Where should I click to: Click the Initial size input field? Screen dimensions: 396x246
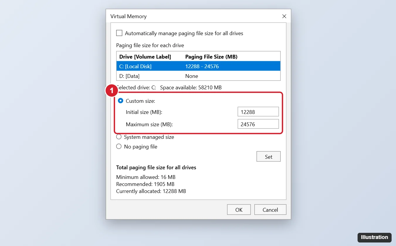point(258,112)
